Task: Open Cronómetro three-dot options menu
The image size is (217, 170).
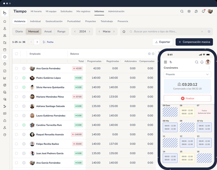Action: coord(209,68)
